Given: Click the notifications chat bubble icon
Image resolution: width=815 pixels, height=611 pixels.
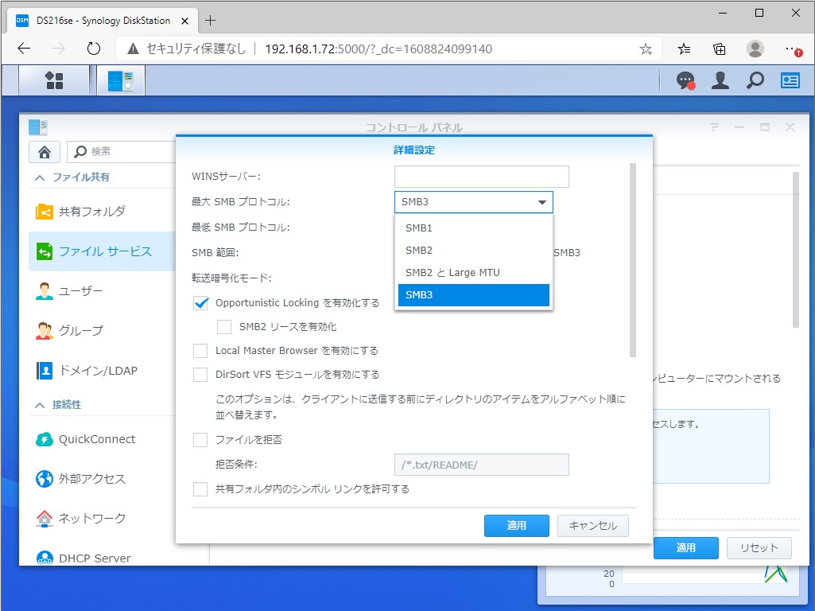Looking at the screenshot, I should point(685,80).
